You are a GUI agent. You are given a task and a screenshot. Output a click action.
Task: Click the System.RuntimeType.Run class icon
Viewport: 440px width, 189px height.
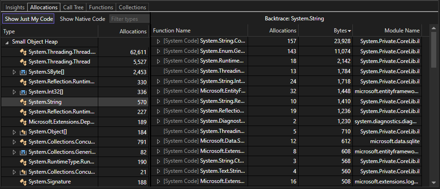point(23,162)
